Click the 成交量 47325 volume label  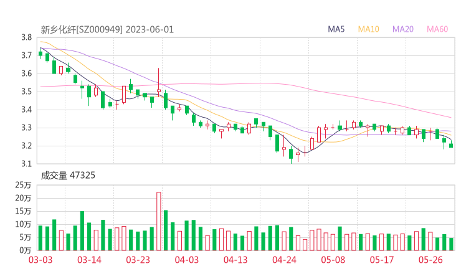point(68,176)
